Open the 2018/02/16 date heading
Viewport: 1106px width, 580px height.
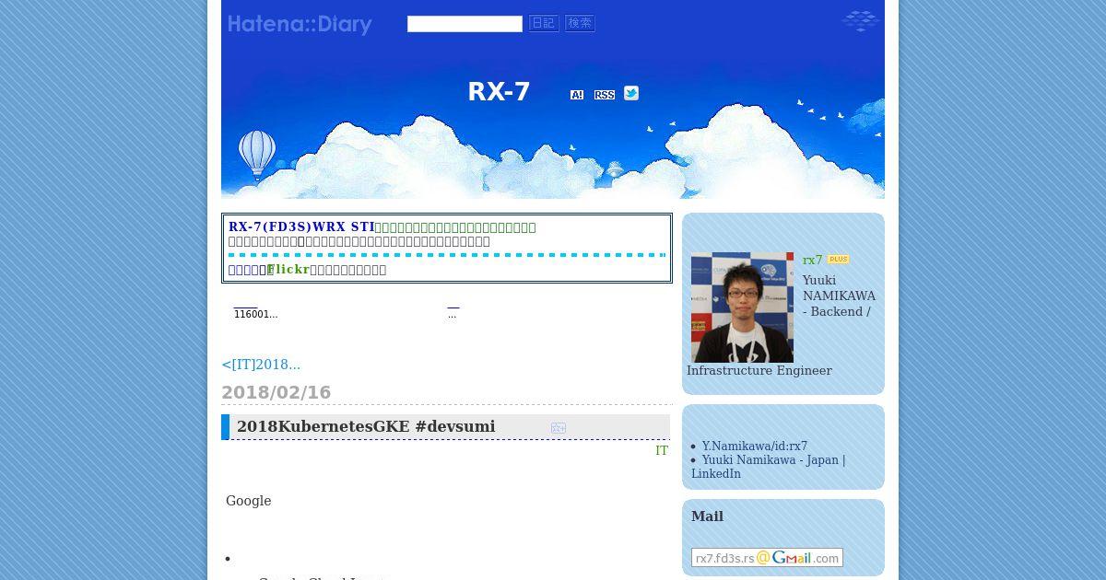pyautogui.click(x=276, y=393)
